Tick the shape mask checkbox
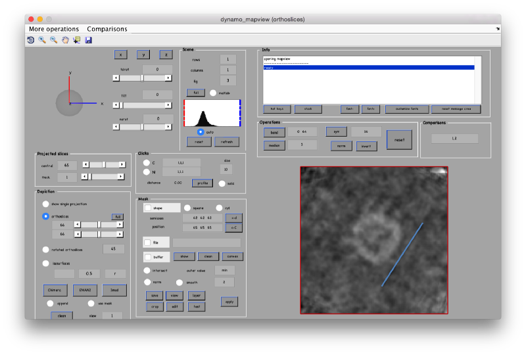 pos(148,208)
